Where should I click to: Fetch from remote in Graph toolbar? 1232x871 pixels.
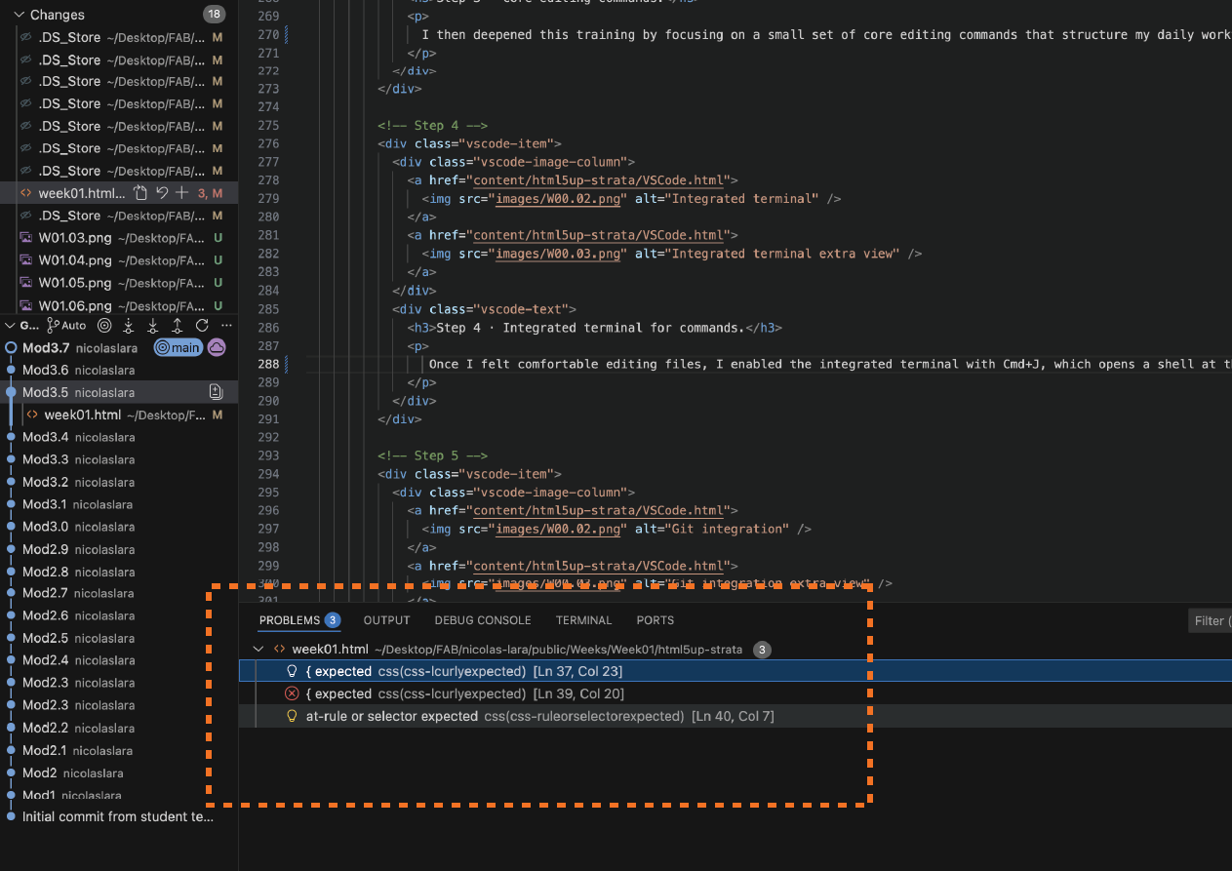pyautogui.click(x=129, y=325)
